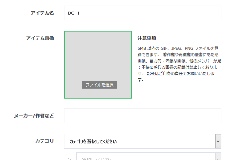226x160 pixels.
Task: Click the ">" symbol beside subcategory
Action: 70,159
